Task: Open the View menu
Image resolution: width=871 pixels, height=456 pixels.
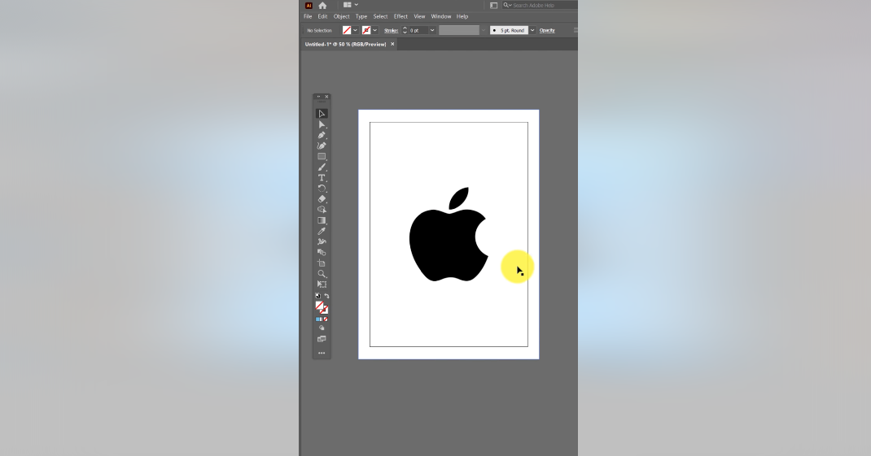Action: [419, 16]
